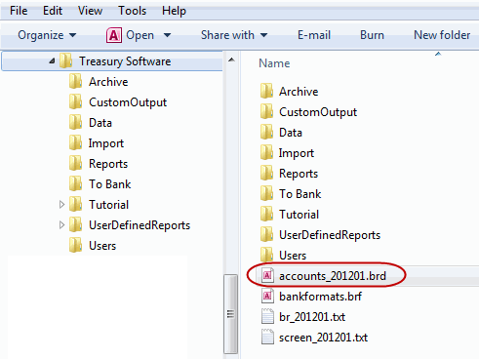Open the Edit menu
This screenshot has width=479, height=359.
(53, 11)
